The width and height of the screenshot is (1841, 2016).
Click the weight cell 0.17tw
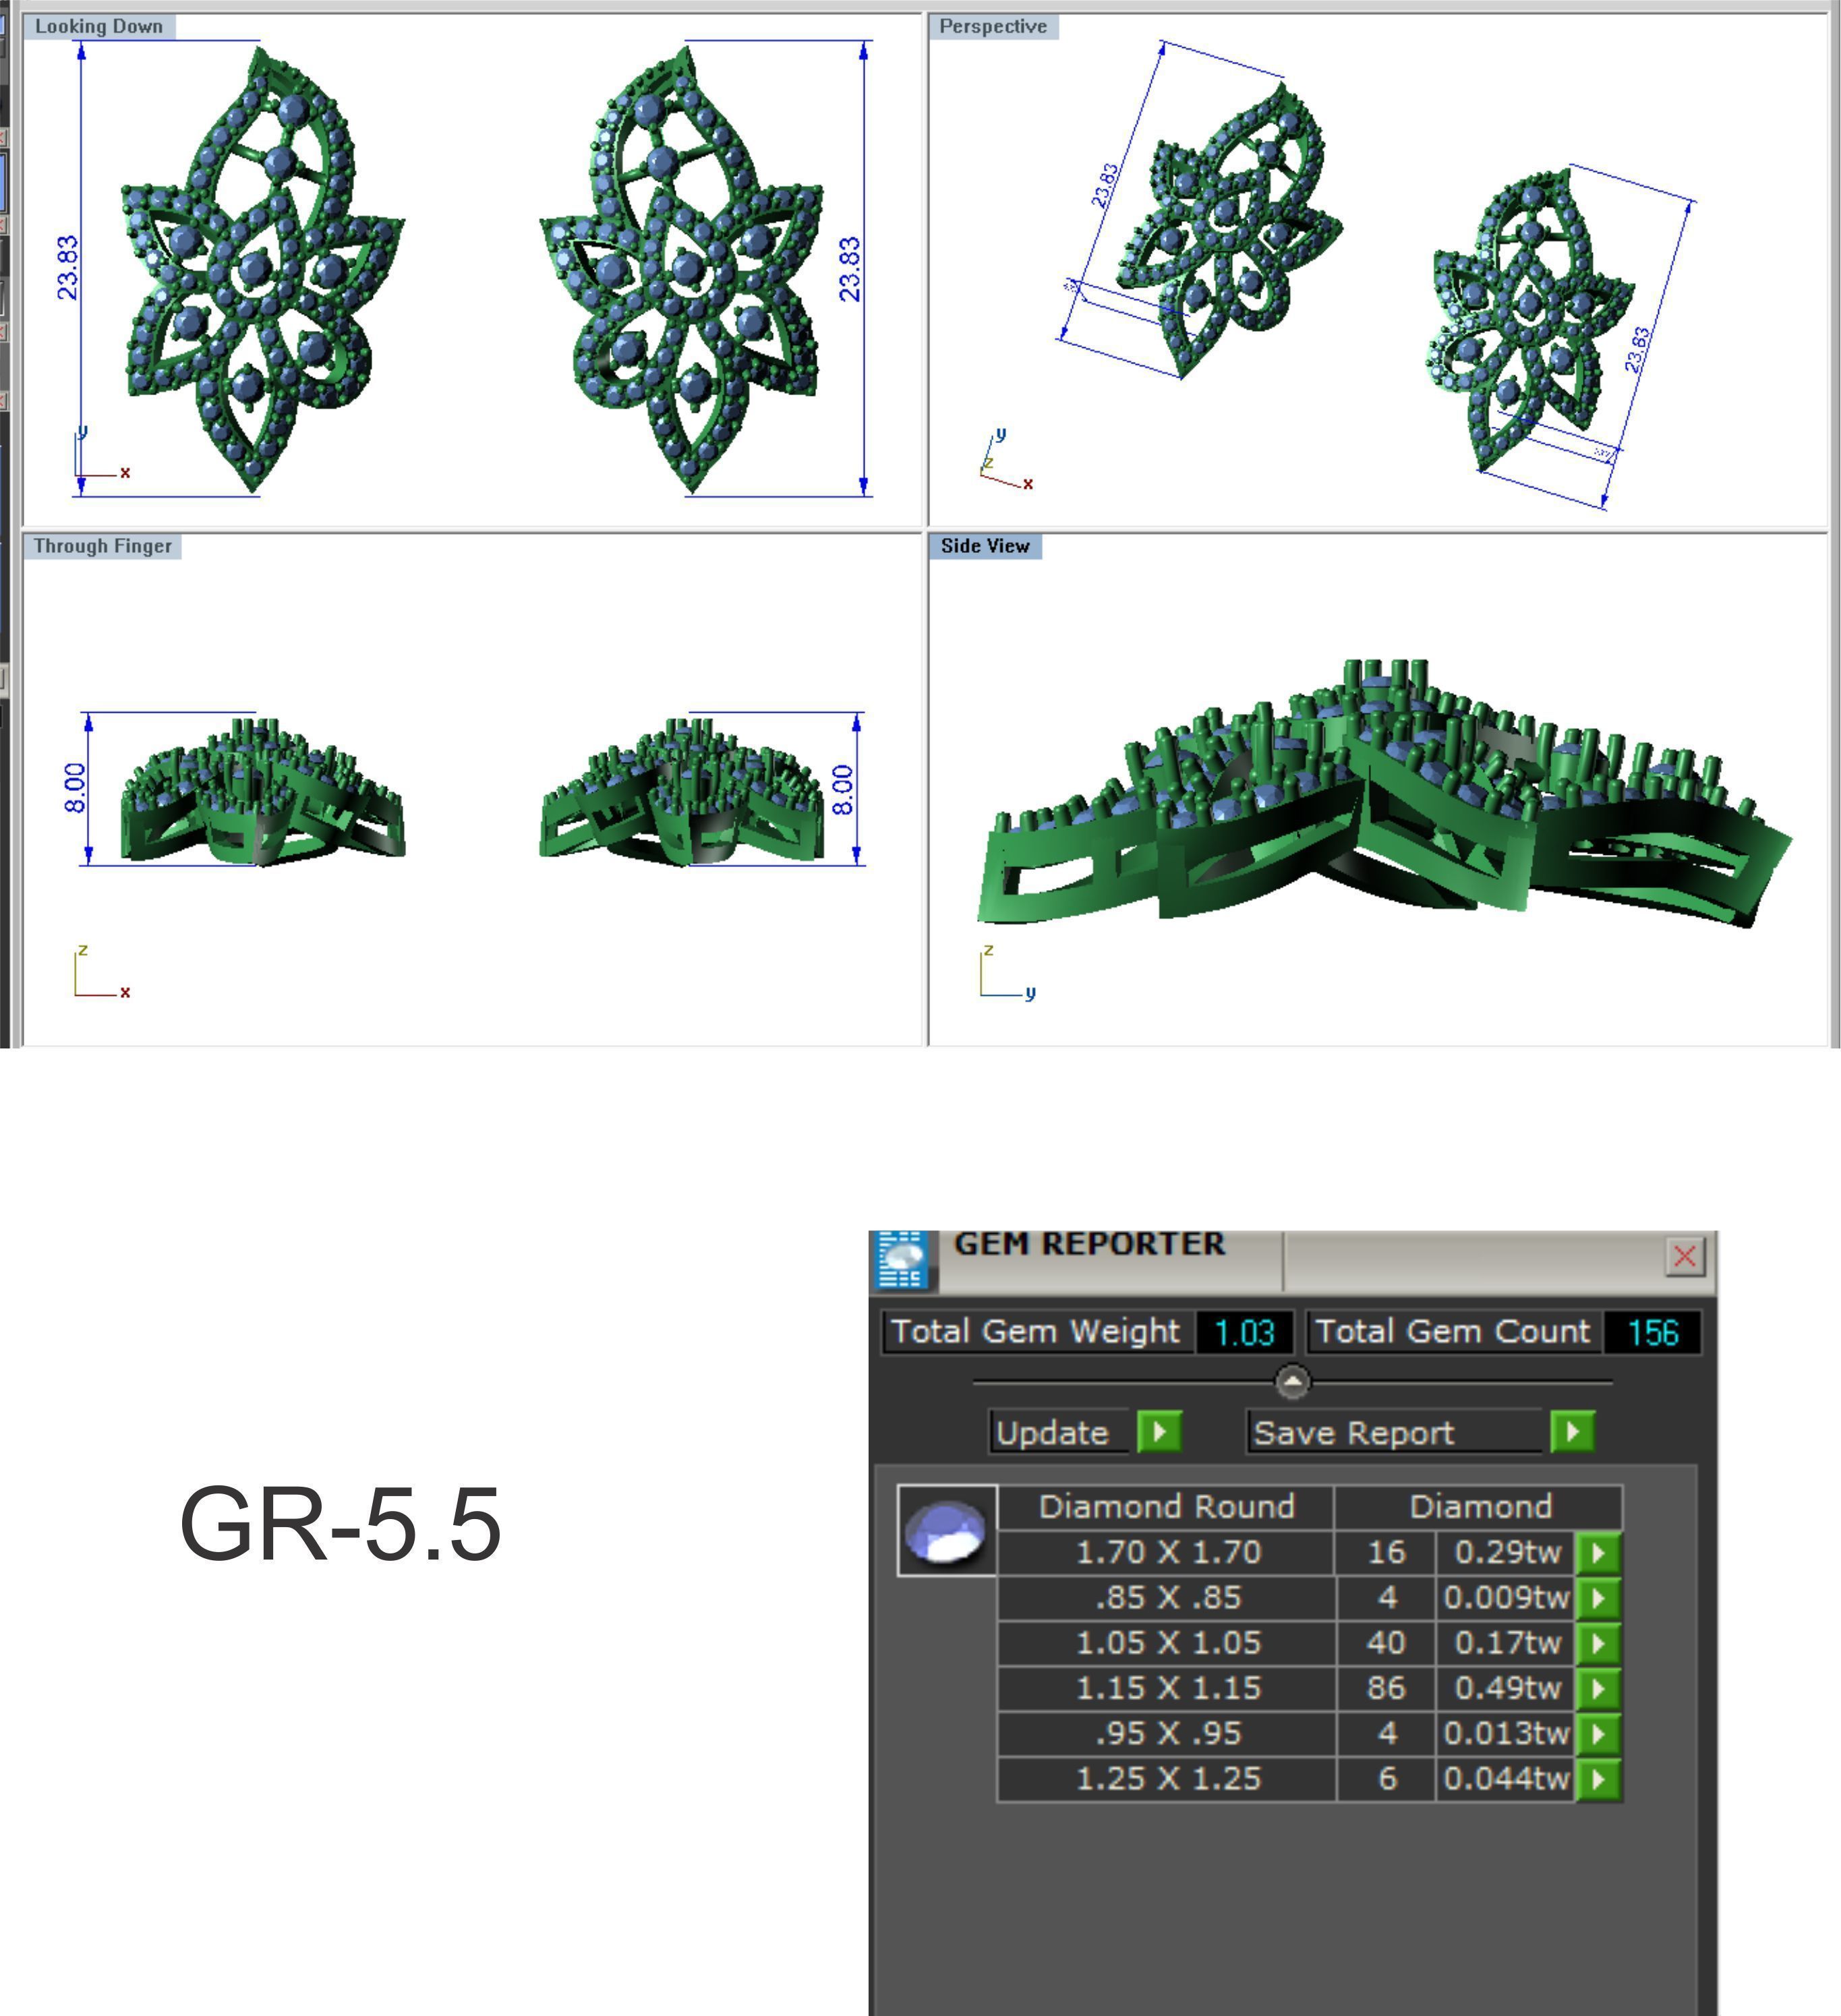click(1507, 1643)
